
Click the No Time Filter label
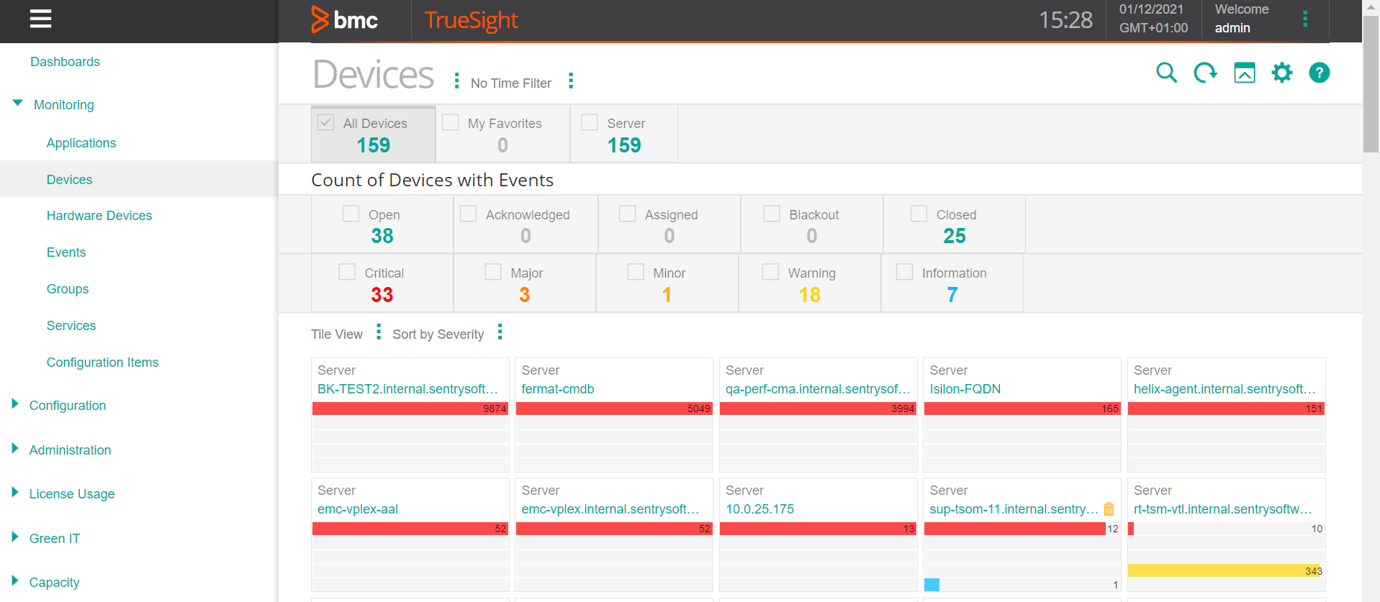(511, 83)
